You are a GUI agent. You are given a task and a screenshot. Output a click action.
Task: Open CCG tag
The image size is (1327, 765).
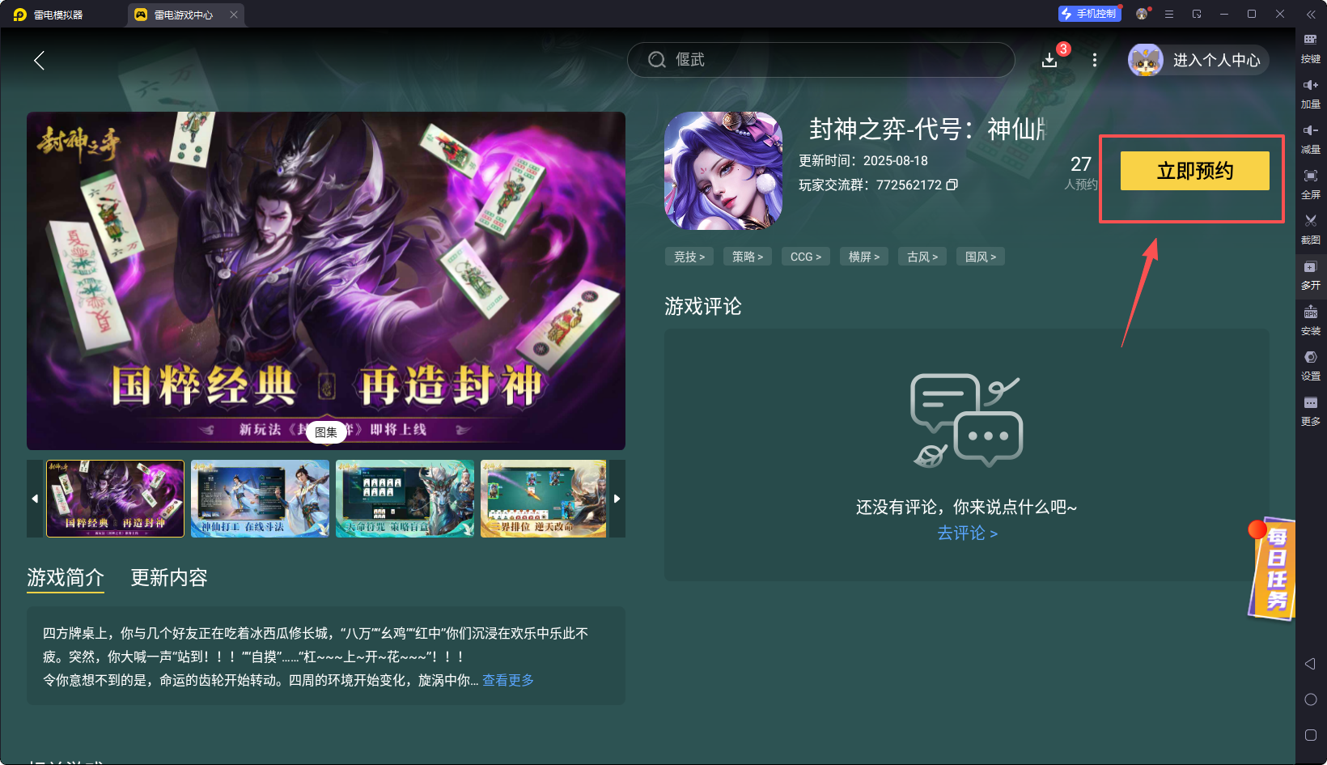[x=806, y=257]
